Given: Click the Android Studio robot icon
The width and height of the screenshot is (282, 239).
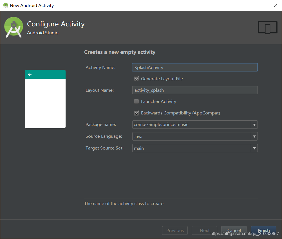Looking at the screenshot, I should (14, 27).
